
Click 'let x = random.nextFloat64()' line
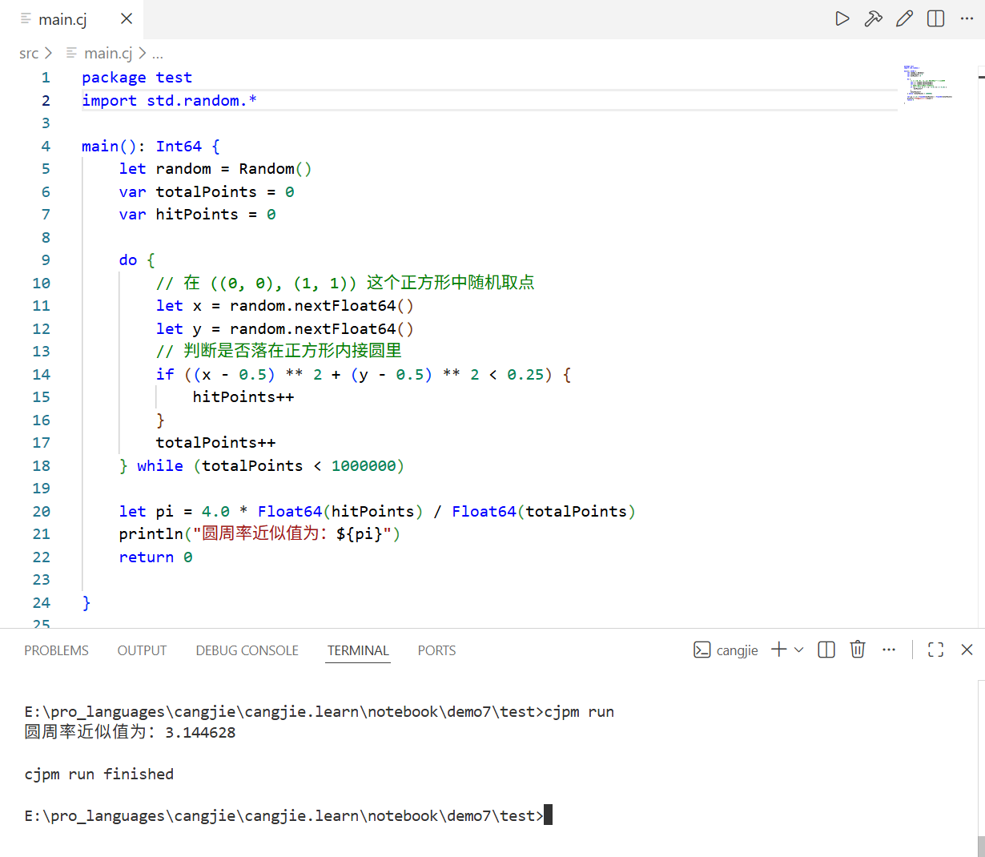(285, 305)
